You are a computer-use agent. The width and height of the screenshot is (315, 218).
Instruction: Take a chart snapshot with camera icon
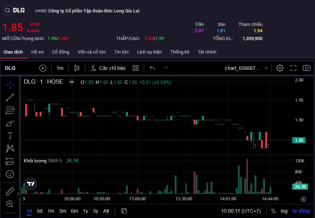click(x=306, y=68)
